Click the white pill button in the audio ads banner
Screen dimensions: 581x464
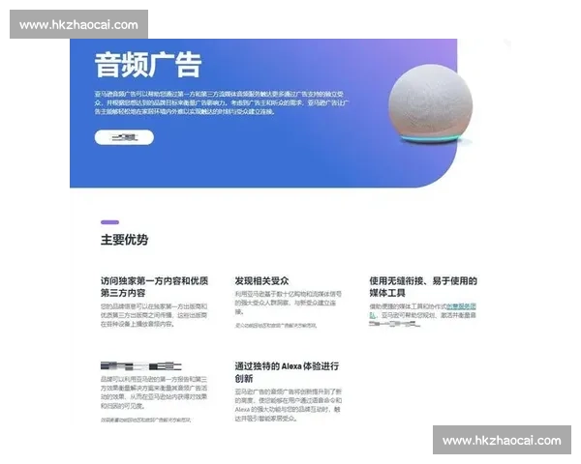coord(124,137)
